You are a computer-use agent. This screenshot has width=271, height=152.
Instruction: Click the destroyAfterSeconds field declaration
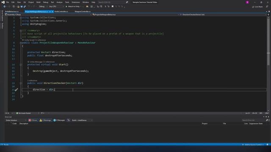(x=58, y=55)
